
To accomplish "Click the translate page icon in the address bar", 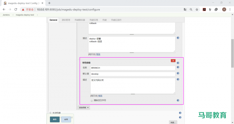I will (185, 10).
